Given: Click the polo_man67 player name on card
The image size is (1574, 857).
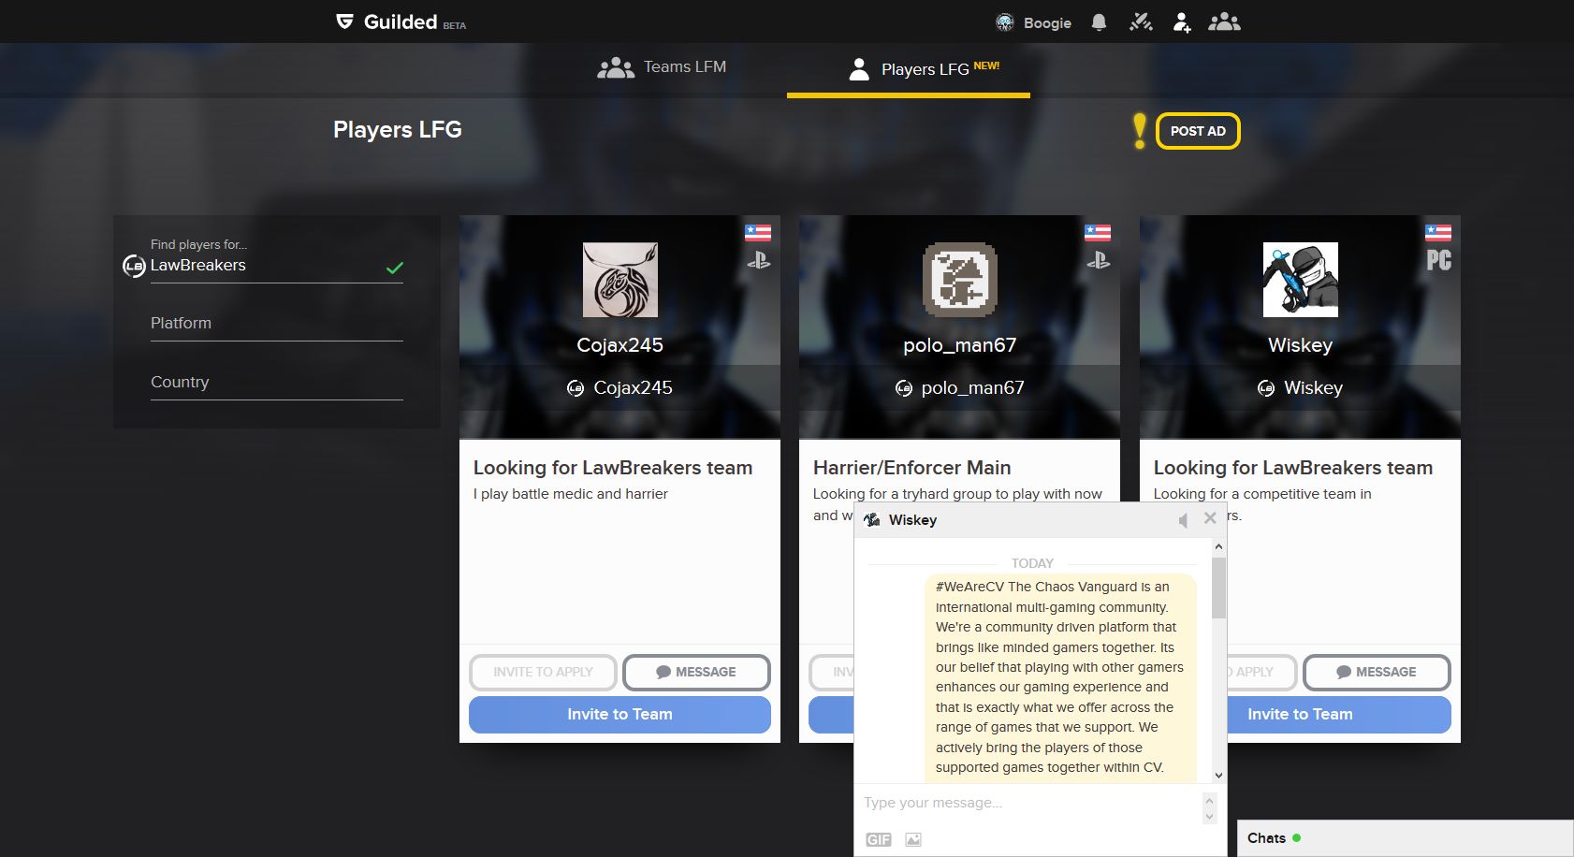Looking at the screenshot, I should coord(960,345).
